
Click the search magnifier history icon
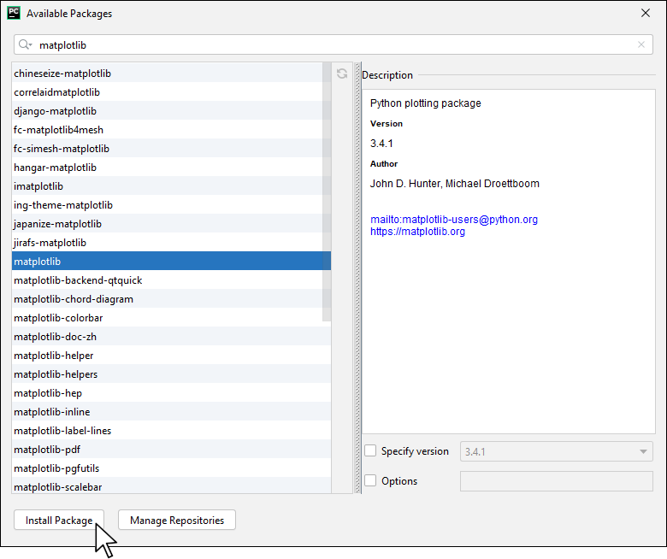pos(25,44)
